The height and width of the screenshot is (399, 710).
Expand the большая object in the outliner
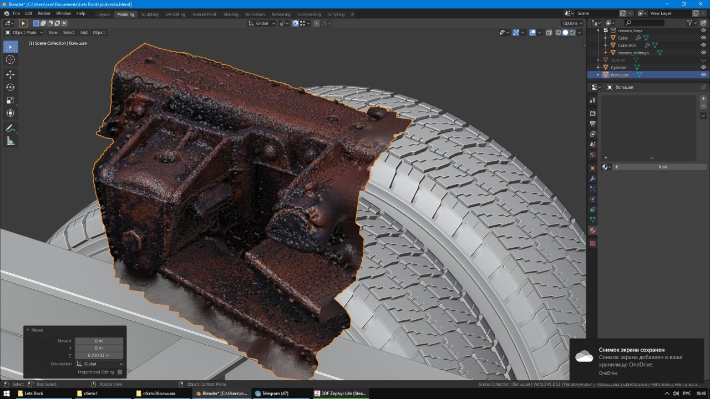click(598, 74)
